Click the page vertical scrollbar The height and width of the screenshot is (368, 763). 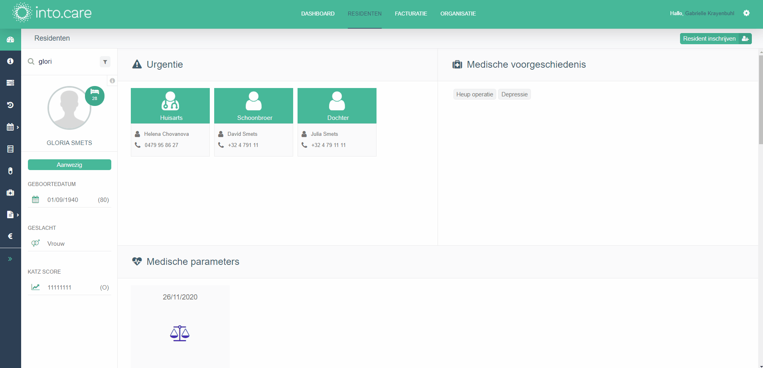pos(761,100)
